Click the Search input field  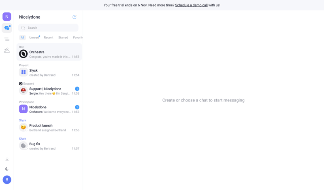click(49, 28)
